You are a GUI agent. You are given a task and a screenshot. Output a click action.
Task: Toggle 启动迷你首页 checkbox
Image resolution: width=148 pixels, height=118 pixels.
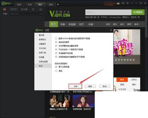tap(56, 42)
